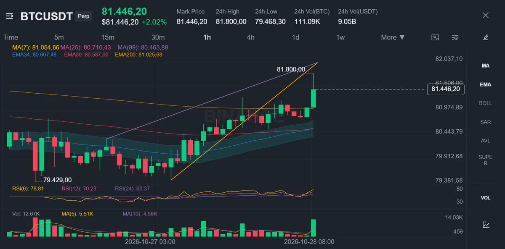Open the chart layout icon
The width and height of the screenshot is (505, 249).
click(435, 37)
